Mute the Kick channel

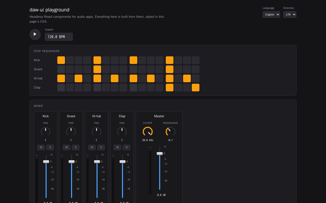pos(41,147)
